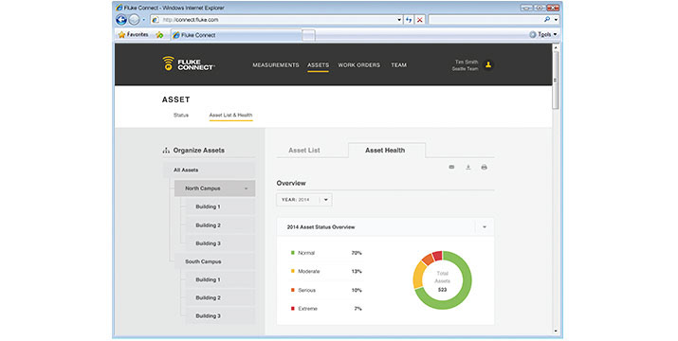Click the 10% Serious value
This screenshot has height=341, width=678.
pos(357,291)
